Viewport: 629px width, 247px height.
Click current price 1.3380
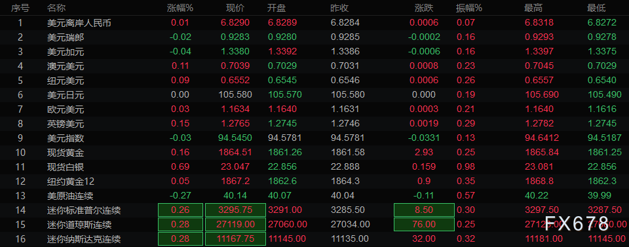[x=235, y=52]
